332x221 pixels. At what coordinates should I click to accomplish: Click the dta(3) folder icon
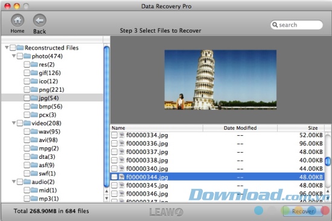34,156
